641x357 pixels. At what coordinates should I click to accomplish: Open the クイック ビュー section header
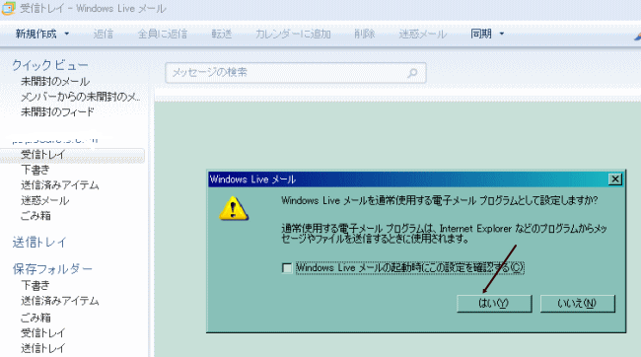click(x=50, y=65)
